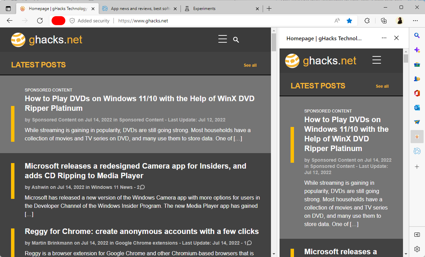Switch to the Experiments tab
Screen dimensions: 425x257
coord(220,9)
